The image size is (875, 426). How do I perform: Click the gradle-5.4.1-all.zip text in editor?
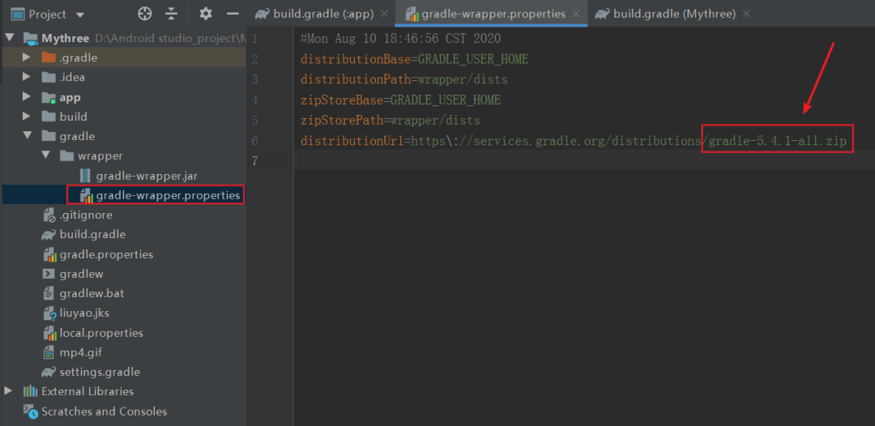coord(777,142)
